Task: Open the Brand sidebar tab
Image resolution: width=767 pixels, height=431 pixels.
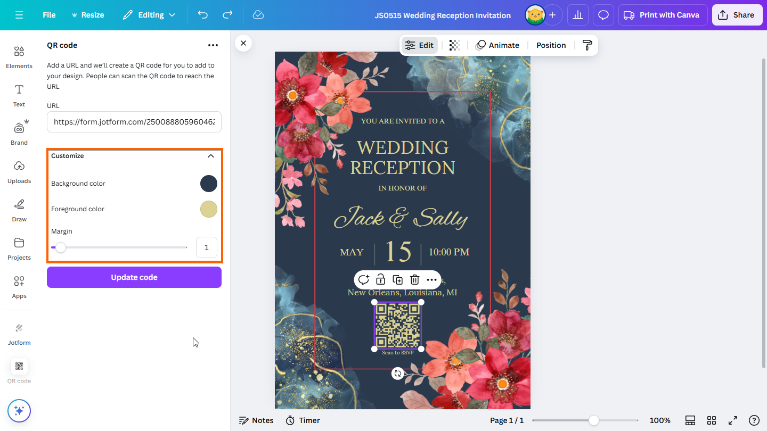Action: pyautogui.click(x=19, y=134)
